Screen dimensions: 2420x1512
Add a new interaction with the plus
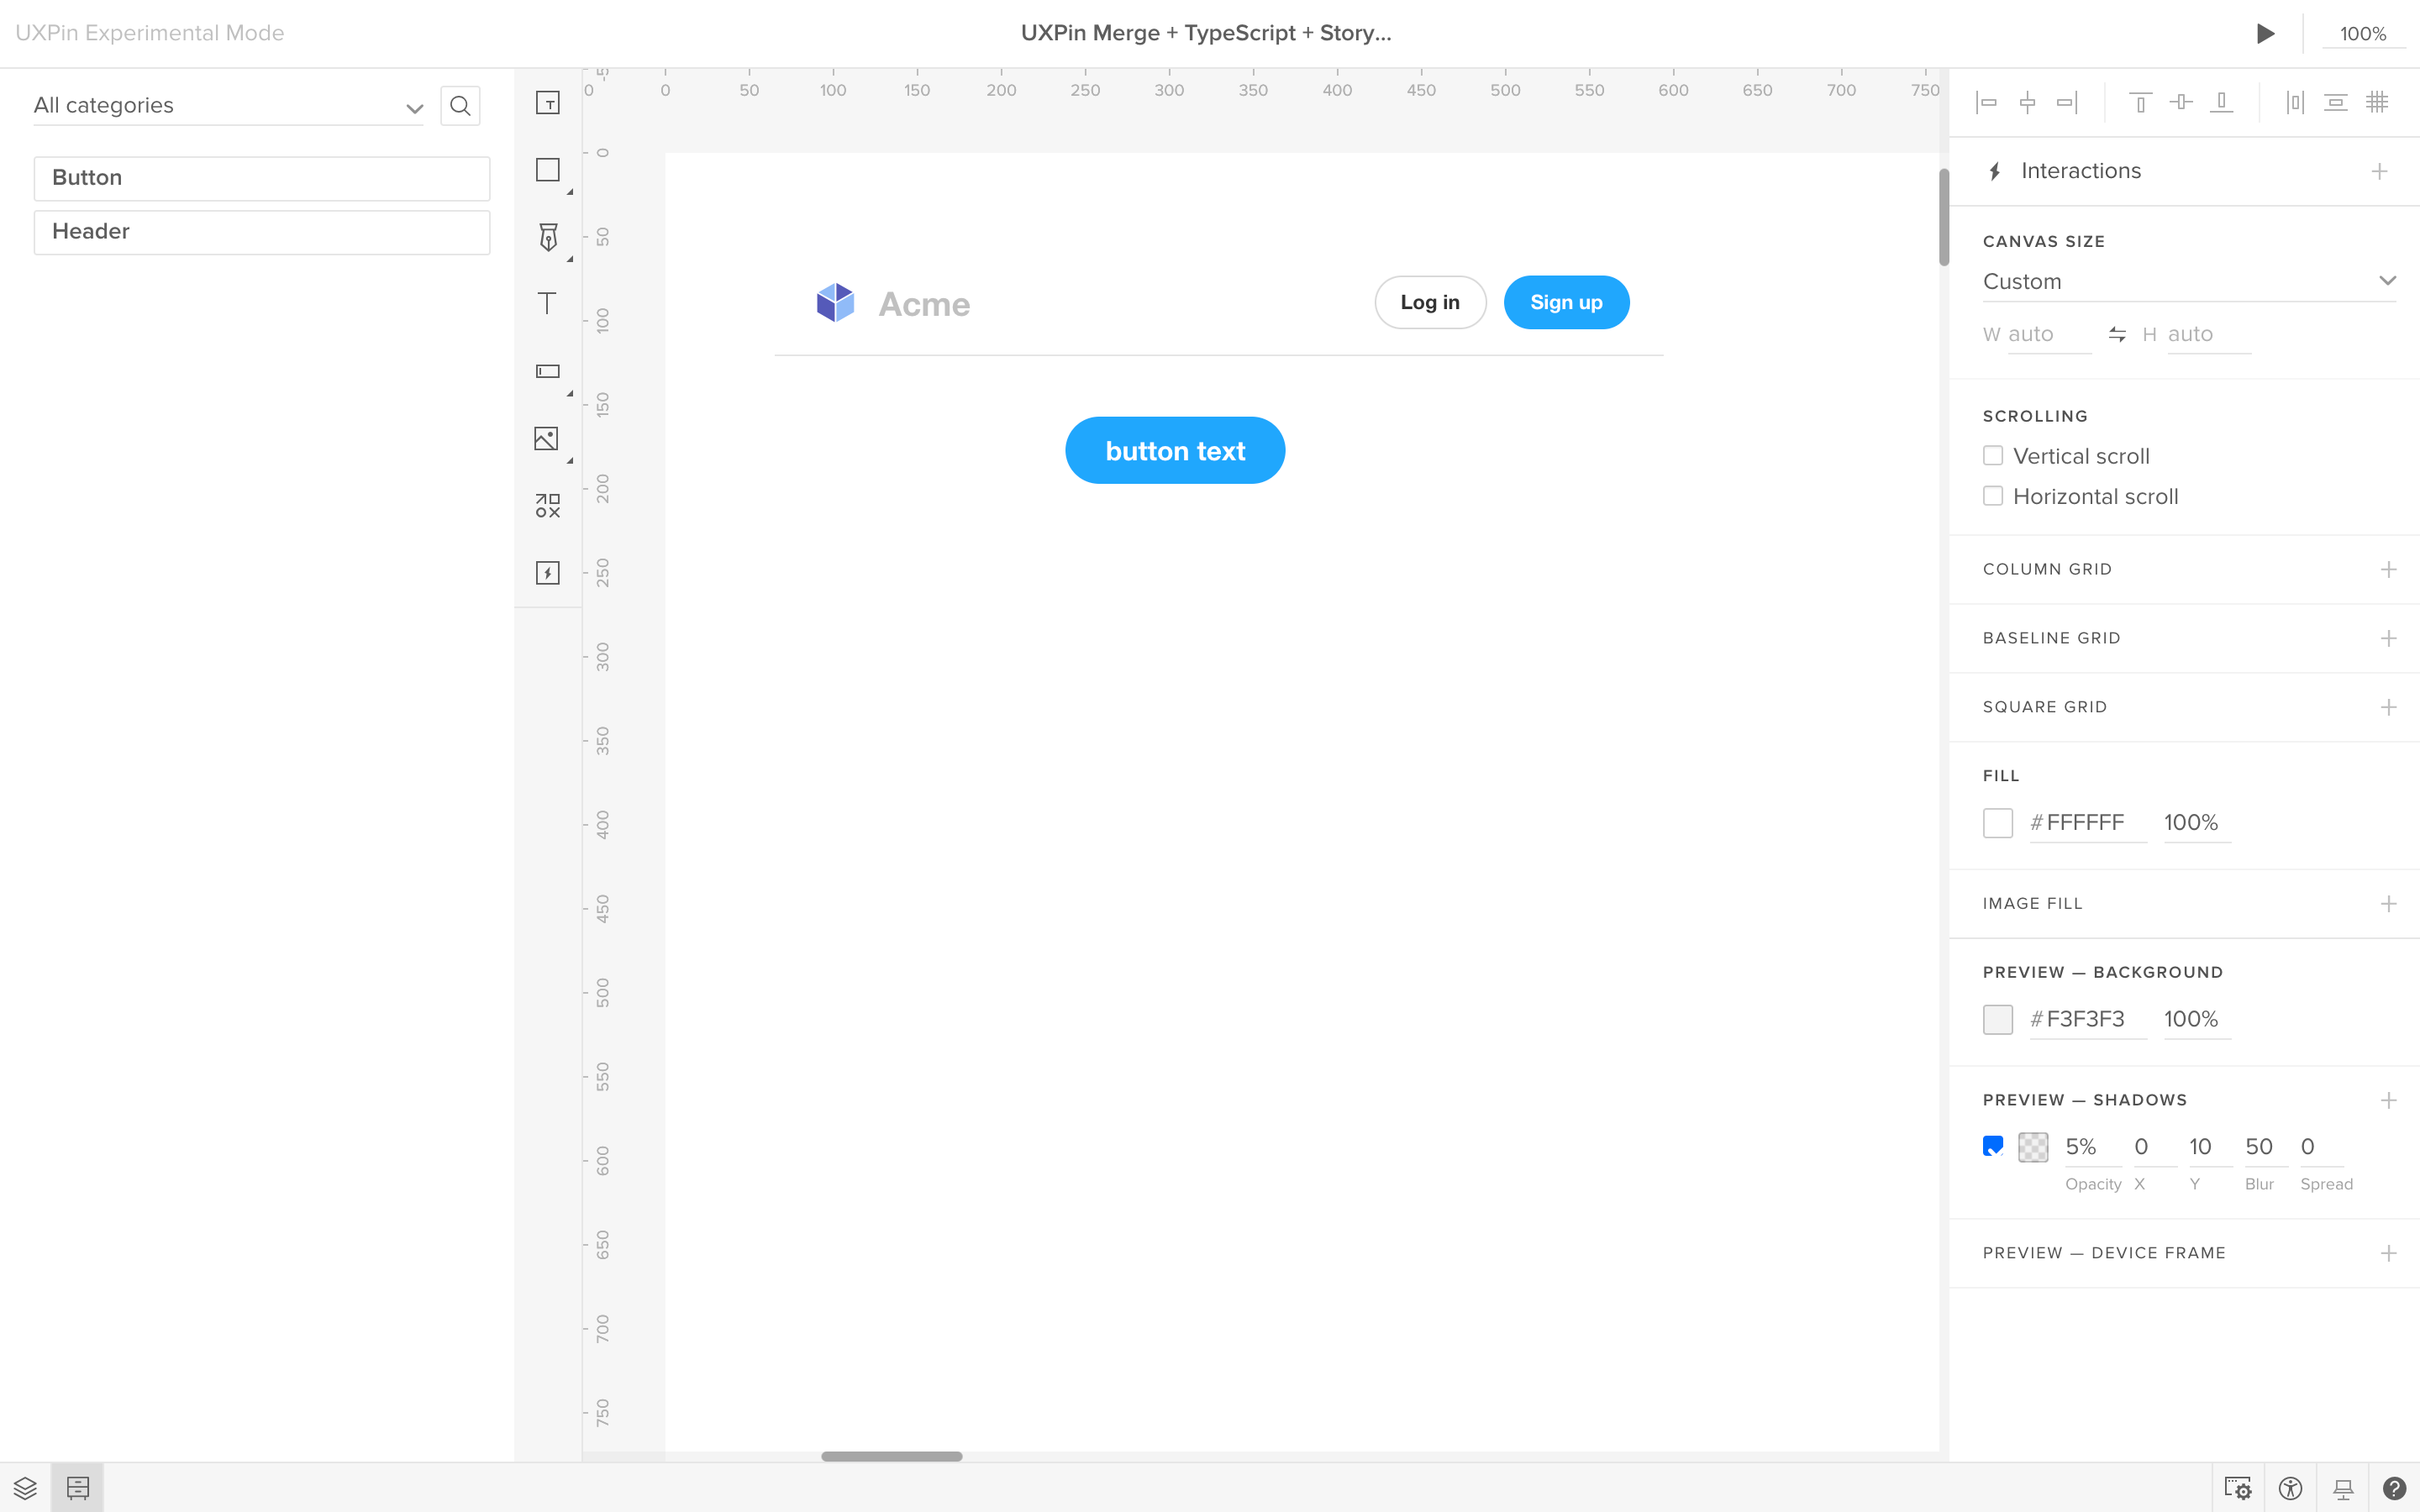2380,170
